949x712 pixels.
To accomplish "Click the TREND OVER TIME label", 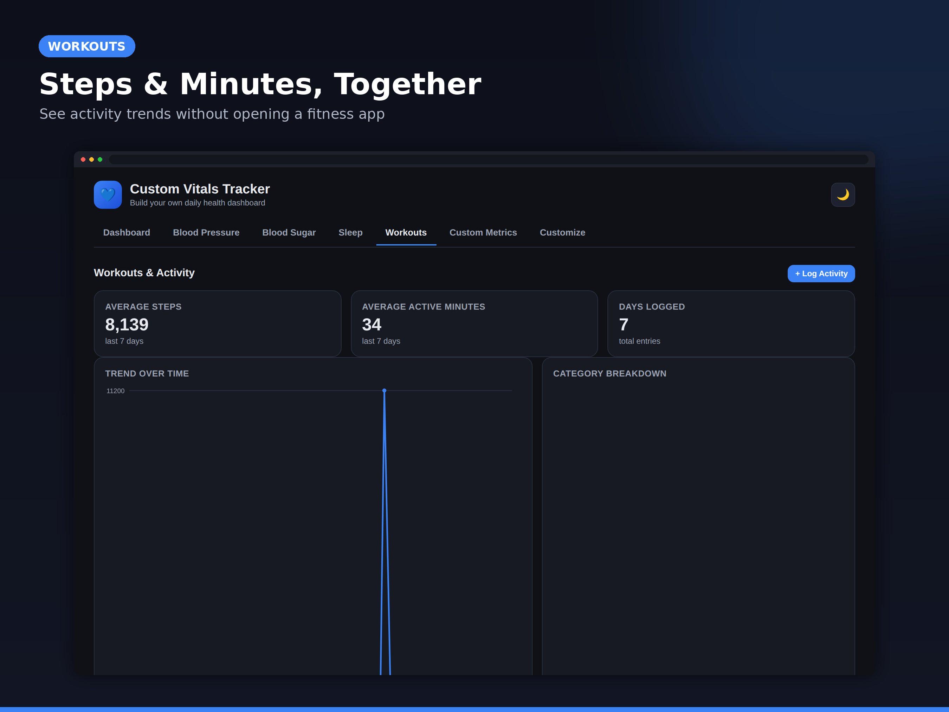I will tap(147, 373).
